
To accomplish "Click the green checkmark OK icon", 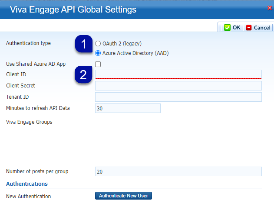I will (x=227, y=28).
